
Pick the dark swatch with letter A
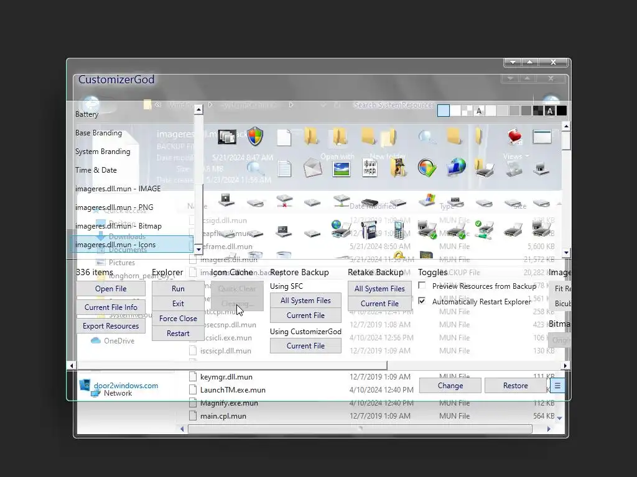pos(550,111)
